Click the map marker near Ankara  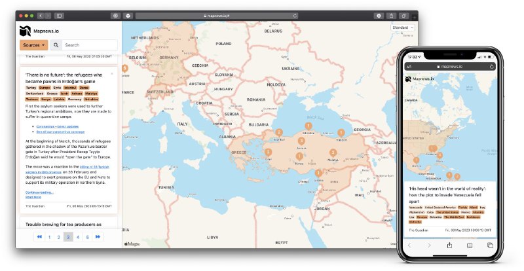point(301,141)
